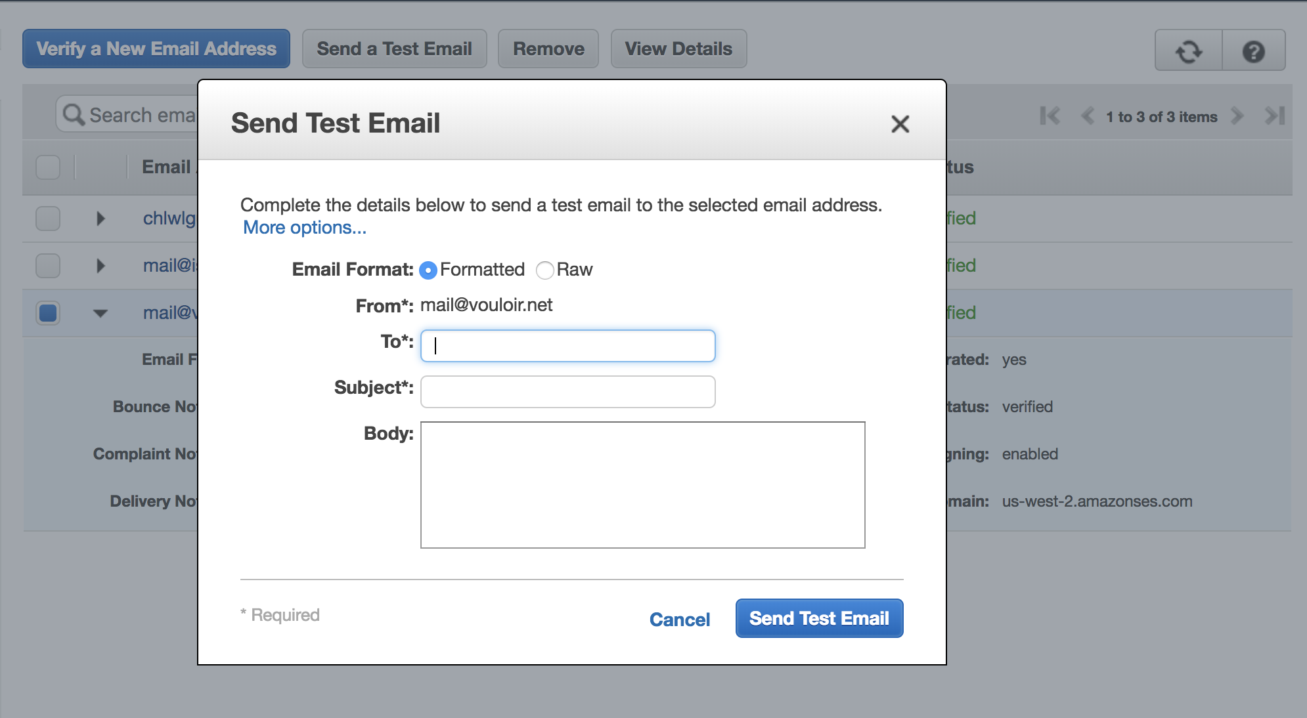The image size is (1307, 718).
Task: Select the Raw email format option
Action: click(x=546, y=270)
